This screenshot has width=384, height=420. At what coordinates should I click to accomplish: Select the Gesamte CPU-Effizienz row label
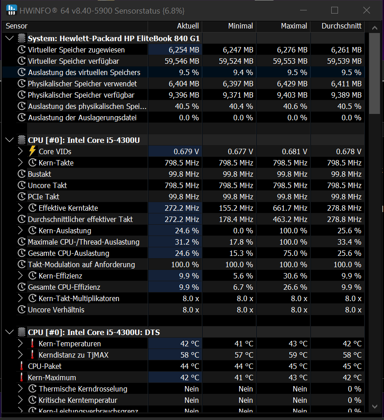pos(64,287)
